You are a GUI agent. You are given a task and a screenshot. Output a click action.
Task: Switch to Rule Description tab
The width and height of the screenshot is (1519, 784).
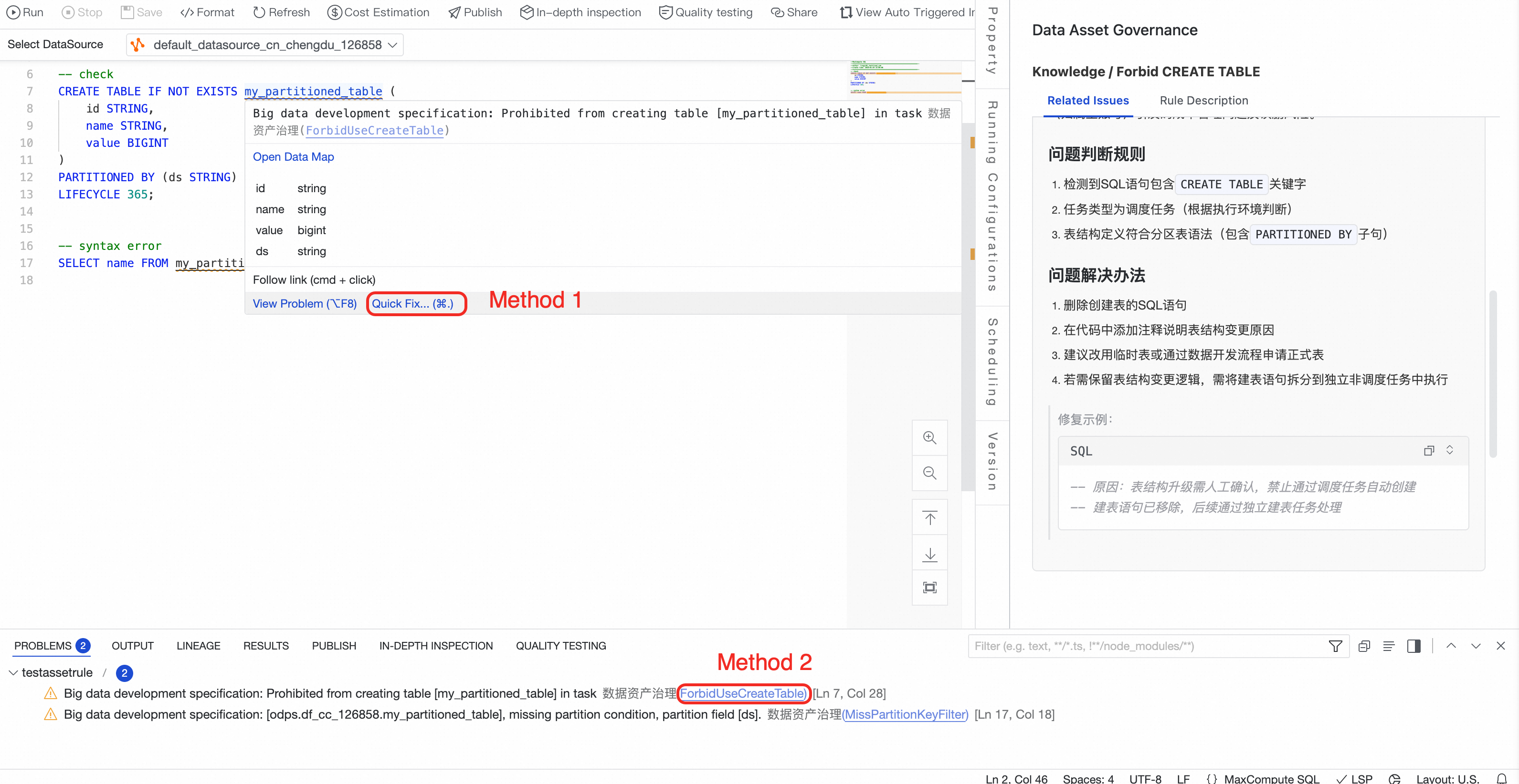pyautogui.click(x=1203, y=101)
